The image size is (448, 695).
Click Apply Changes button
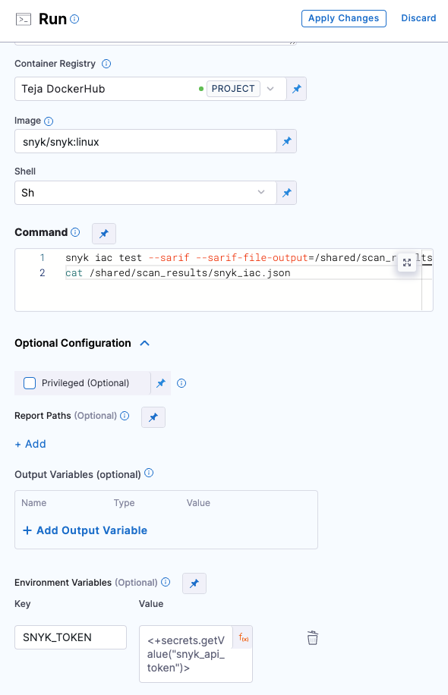point(344,18)
